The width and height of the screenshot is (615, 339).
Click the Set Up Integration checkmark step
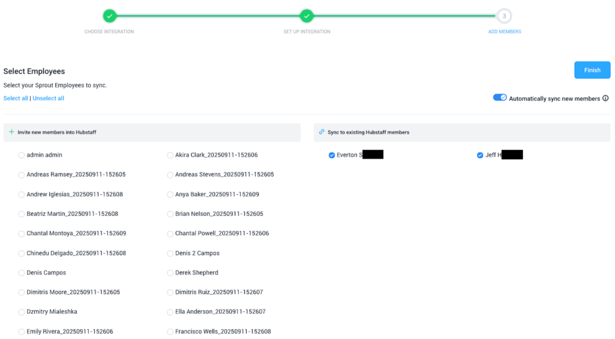[x=307, y=16]
